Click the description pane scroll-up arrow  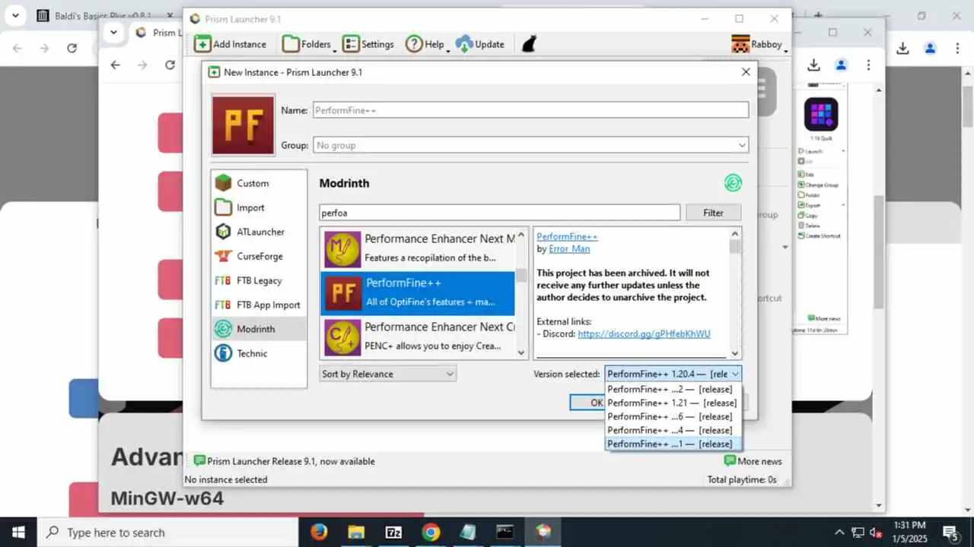[x=735, y=233]
